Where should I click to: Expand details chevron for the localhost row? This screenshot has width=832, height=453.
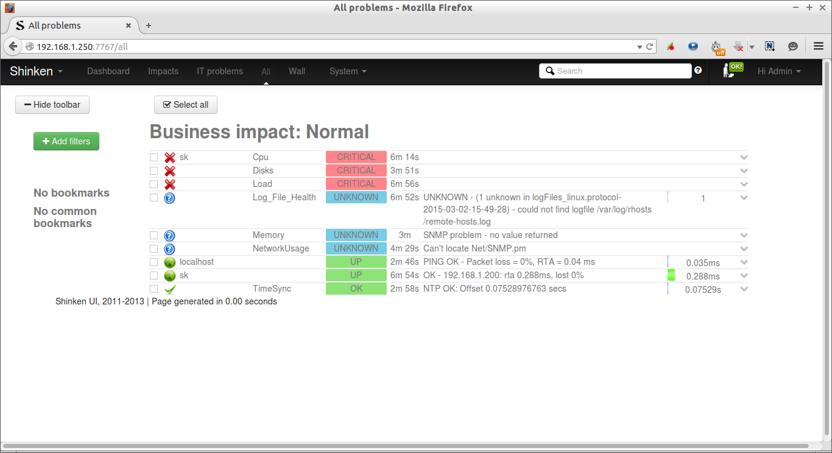pyautogui.click(x=744, y=262)
